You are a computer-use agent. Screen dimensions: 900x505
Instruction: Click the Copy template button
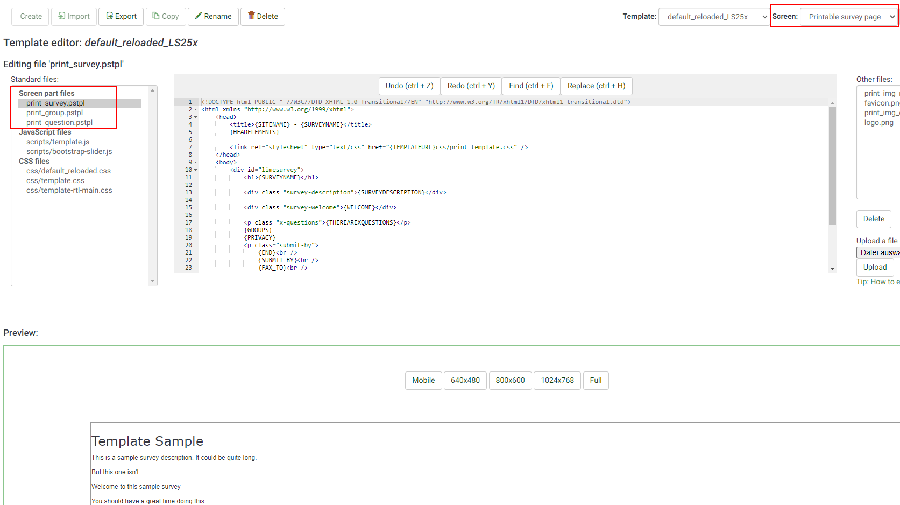coord(166,17)
